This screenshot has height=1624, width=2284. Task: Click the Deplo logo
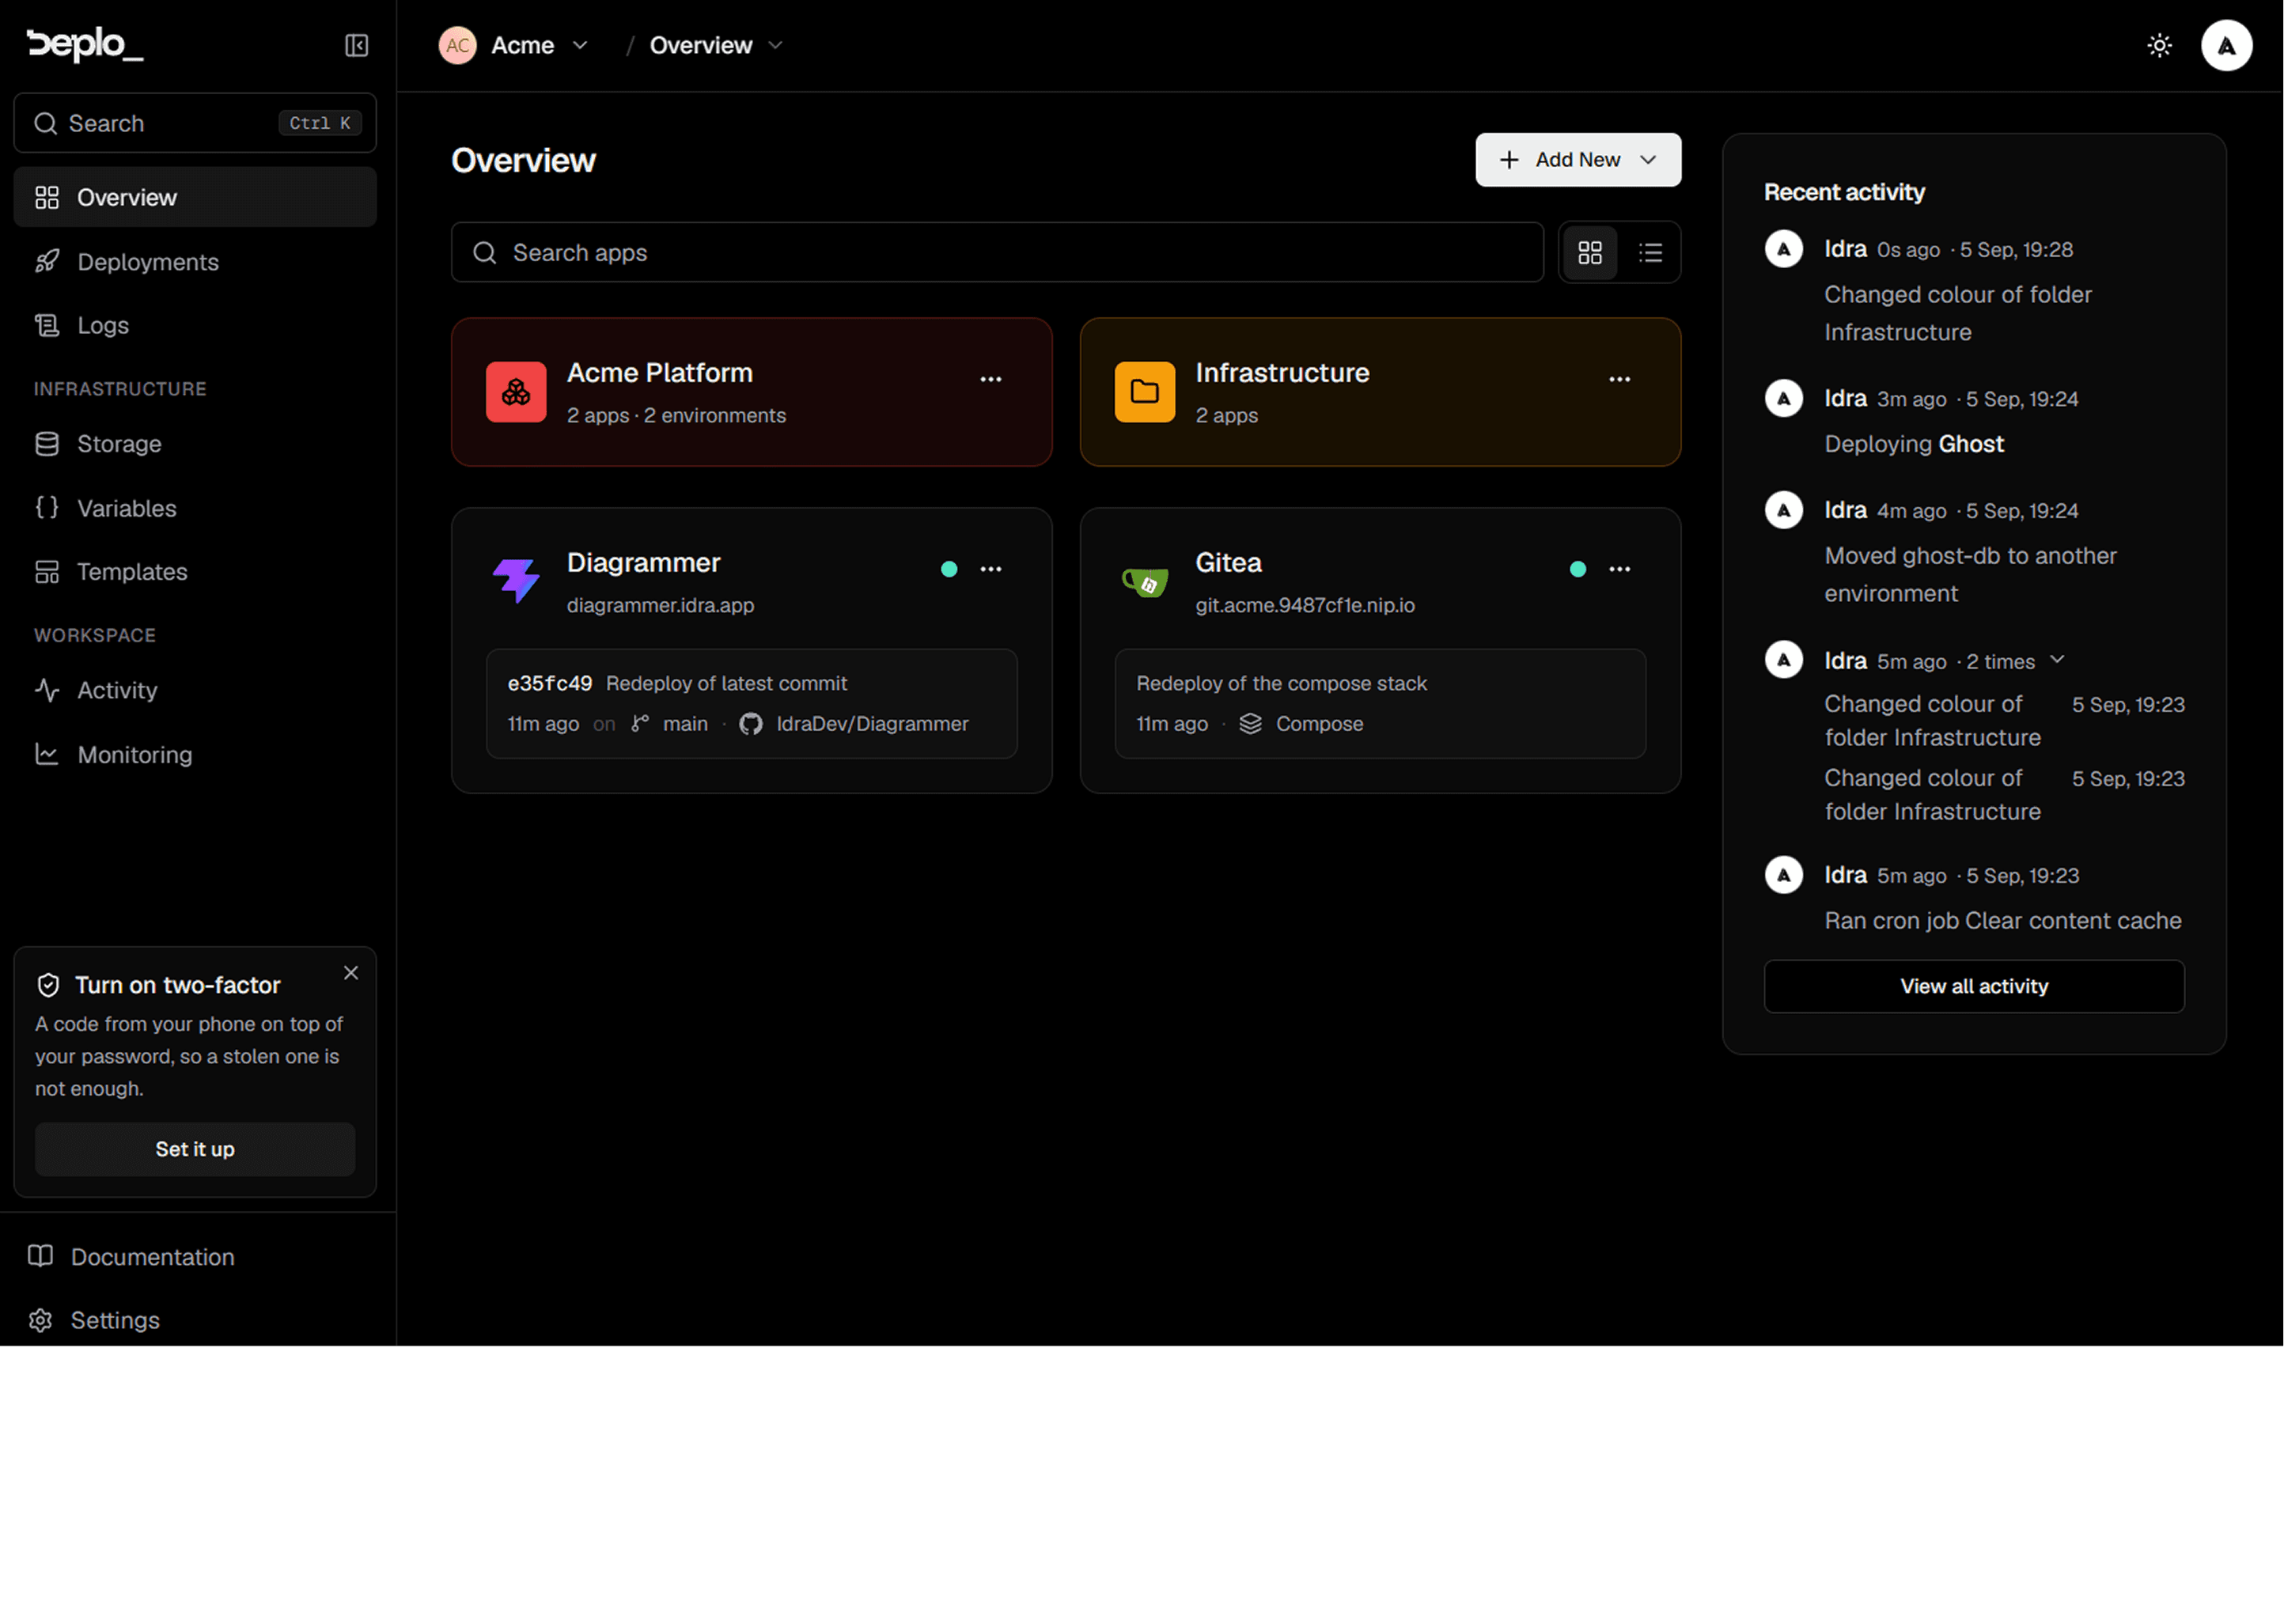[x=85, y=45]
